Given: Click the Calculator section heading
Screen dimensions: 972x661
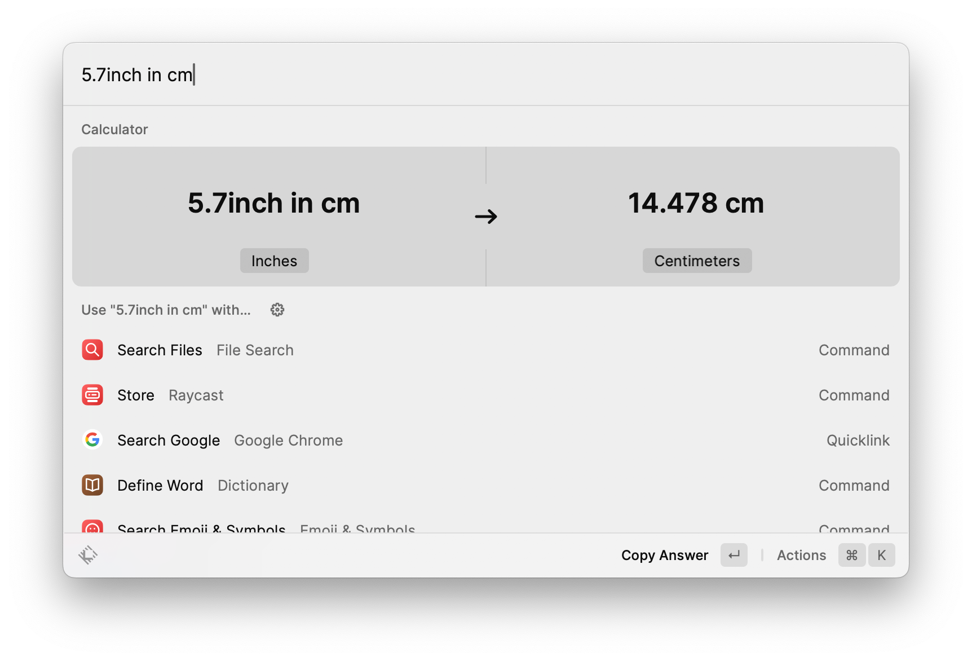Looking at the screenshot, I should click(x=114, y=129).
